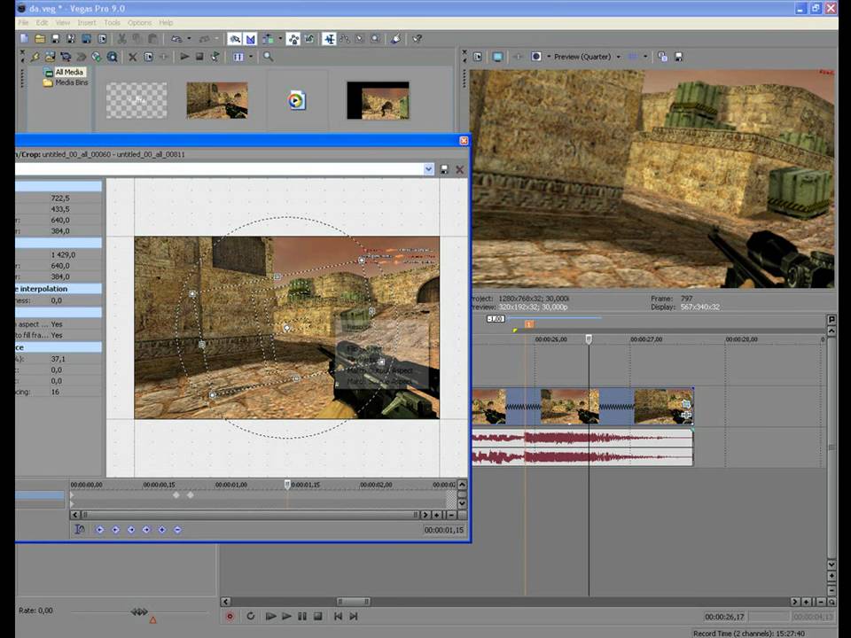
Task: Select the black-bordered video media thumbnail
Action: (378, 100)
